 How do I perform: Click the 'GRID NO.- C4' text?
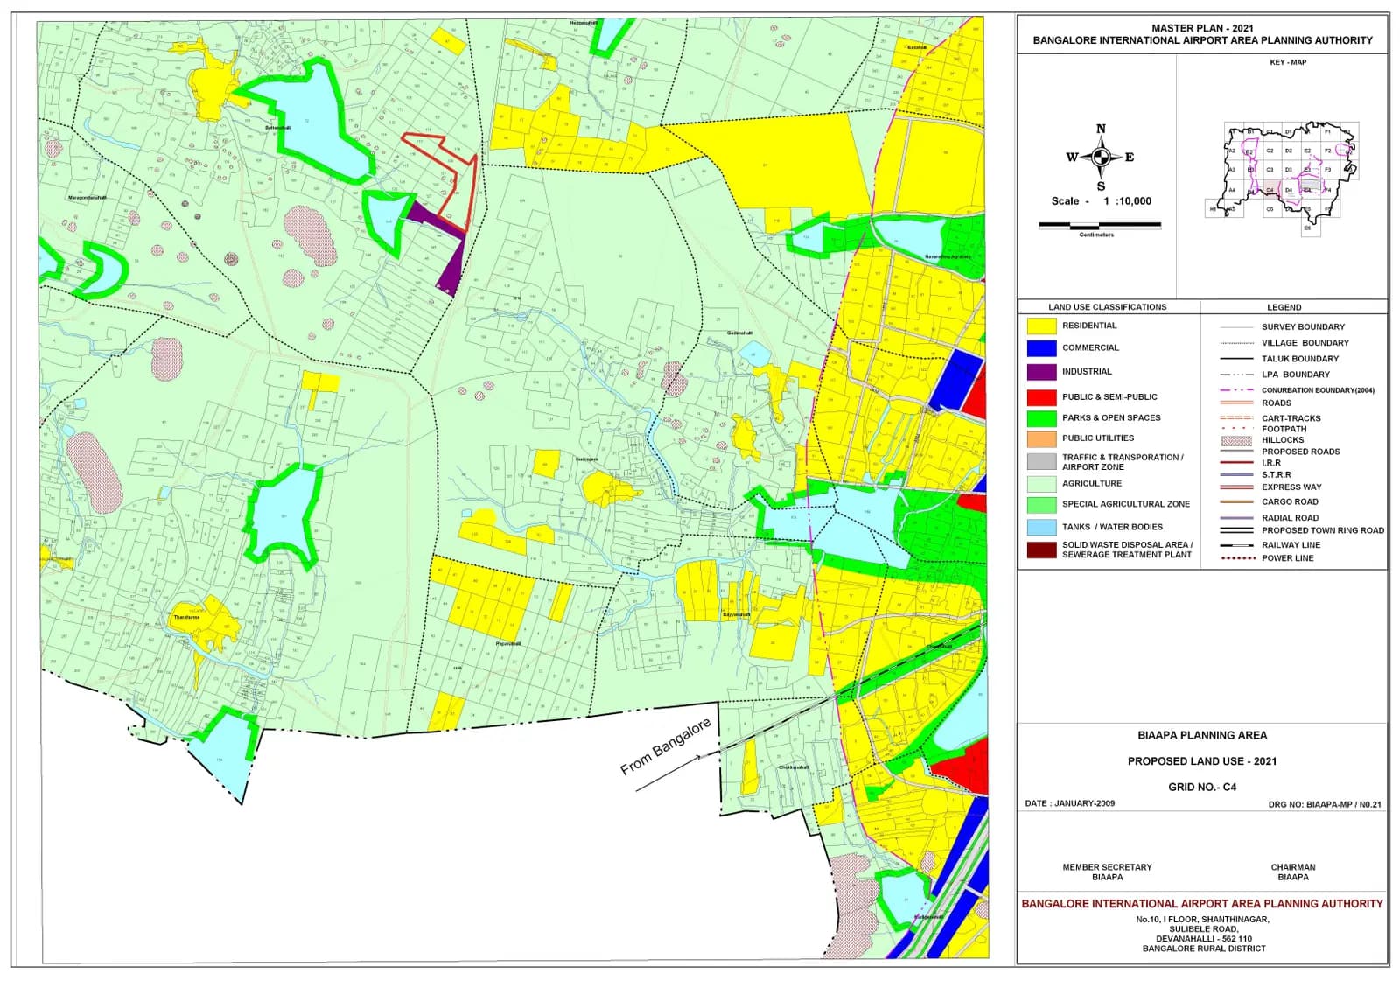tap(1202, 787)
